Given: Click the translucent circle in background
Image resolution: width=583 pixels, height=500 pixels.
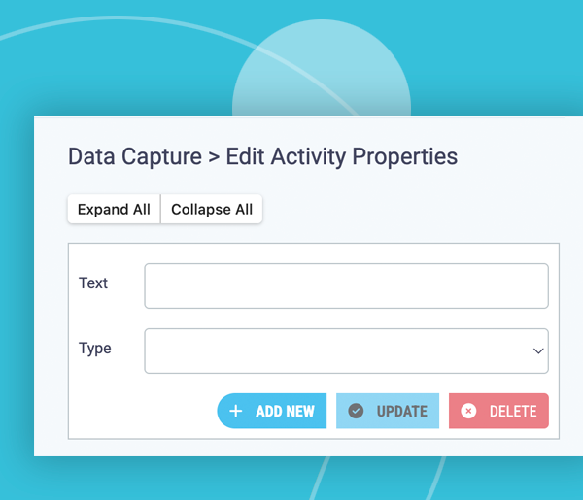Looking at the screenshot, I should (x=322, y=69).
